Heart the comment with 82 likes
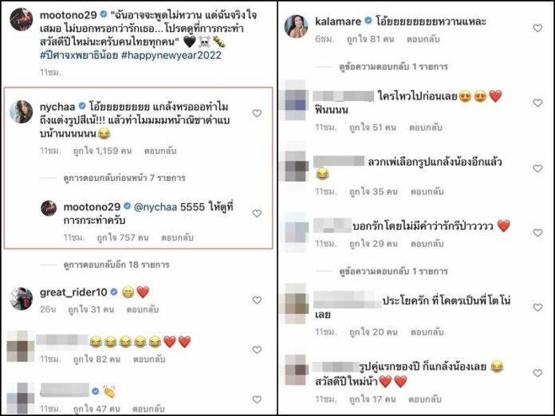Screen dimensions: 555x416 coord(257,350)
